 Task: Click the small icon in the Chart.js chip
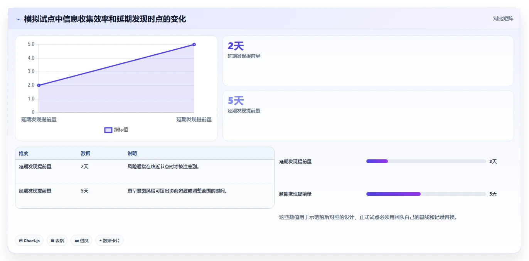pos(21,241)
